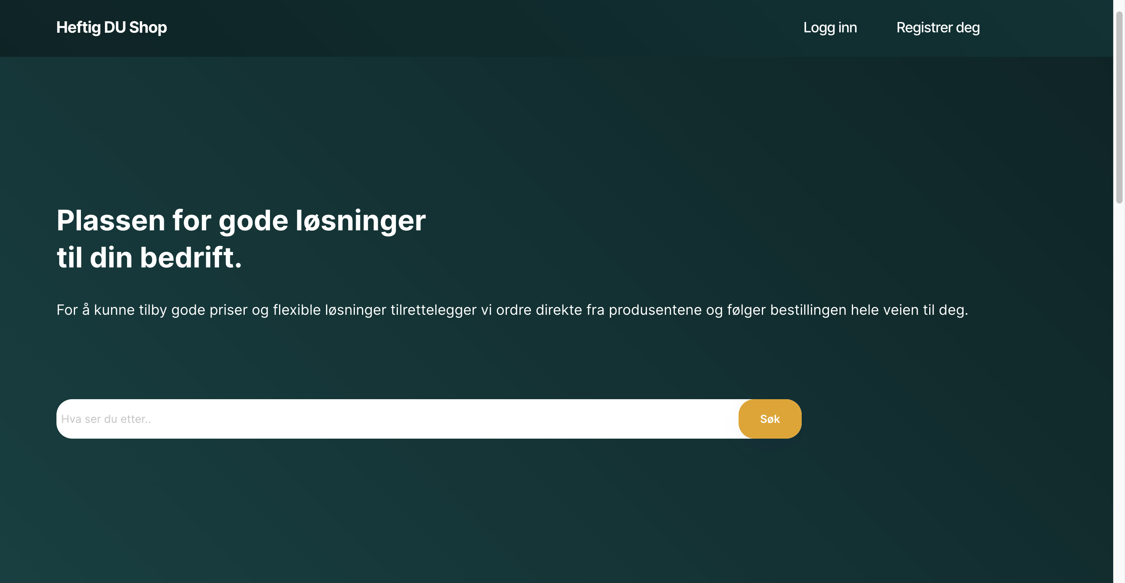Click the empty header area between logo and links
This screenshot has width=1125, height=583.
[x=480, y=28]
